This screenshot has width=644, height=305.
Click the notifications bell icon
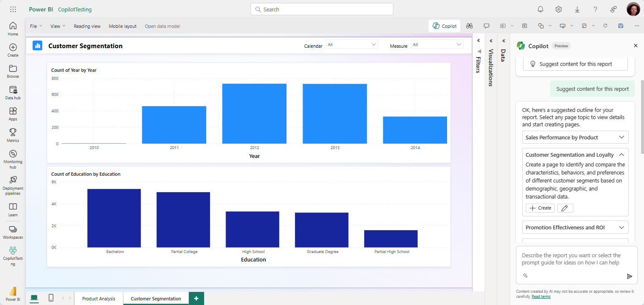pos(540,9)
